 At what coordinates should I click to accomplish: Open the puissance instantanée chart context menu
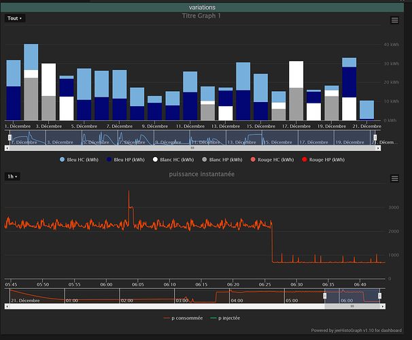[x=394, y=178]
